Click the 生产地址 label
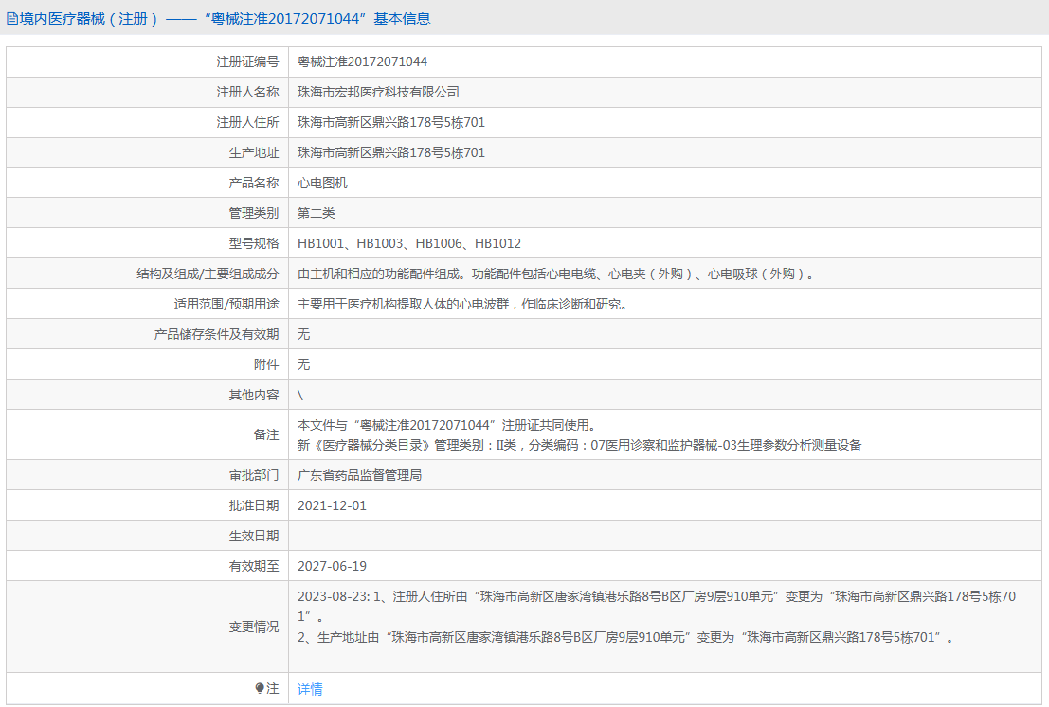Viewport: 1049px width, 707px height. click(x=254, y=152)
